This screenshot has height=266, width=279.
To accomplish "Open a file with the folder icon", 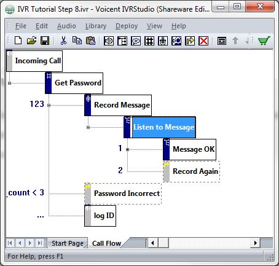I will click(32, 41).
